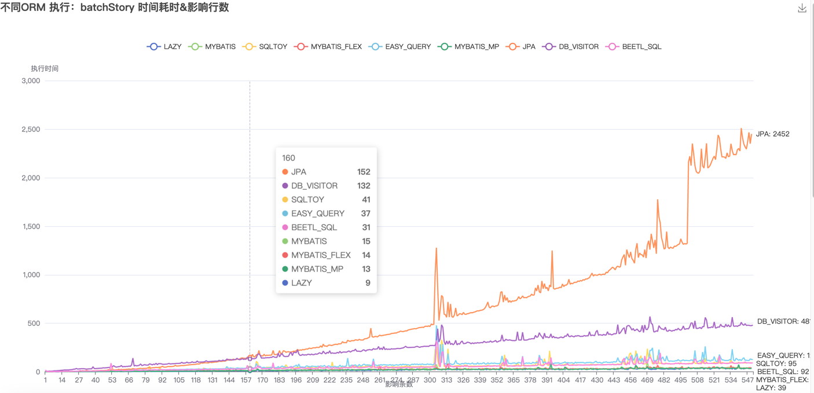Click the MYBATIS_MP 13 tooltip row
814x393 pixels.
326,269
